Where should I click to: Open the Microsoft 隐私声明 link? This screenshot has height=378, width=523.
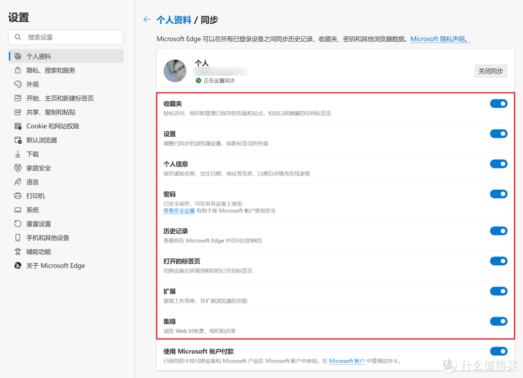pos(440,39)
